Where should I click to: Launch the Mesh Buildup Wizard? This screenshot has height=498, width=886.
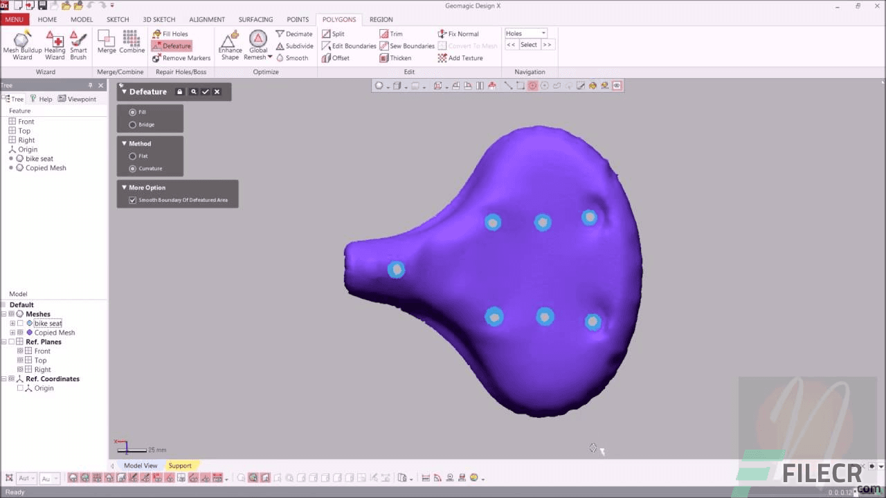(21, 45)
